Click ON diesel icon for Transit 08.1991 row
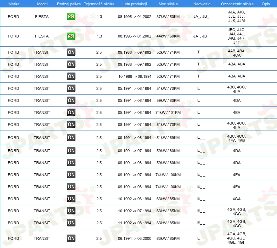Image resolution: width=277 pixels, height=248 pixels. pyautogui.click(x=71, y=124)
